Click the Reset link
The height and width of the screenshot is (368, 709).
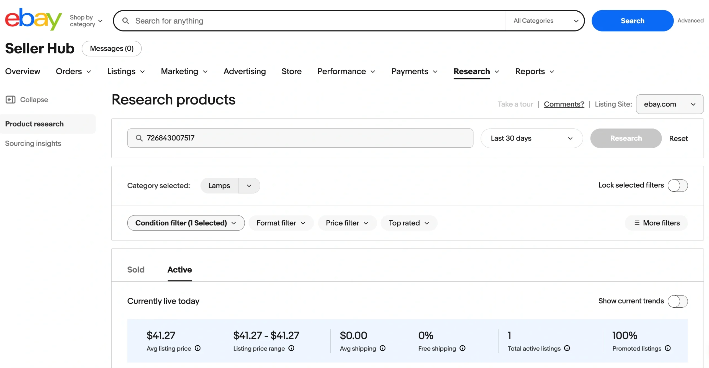click(x=678, y=138)
